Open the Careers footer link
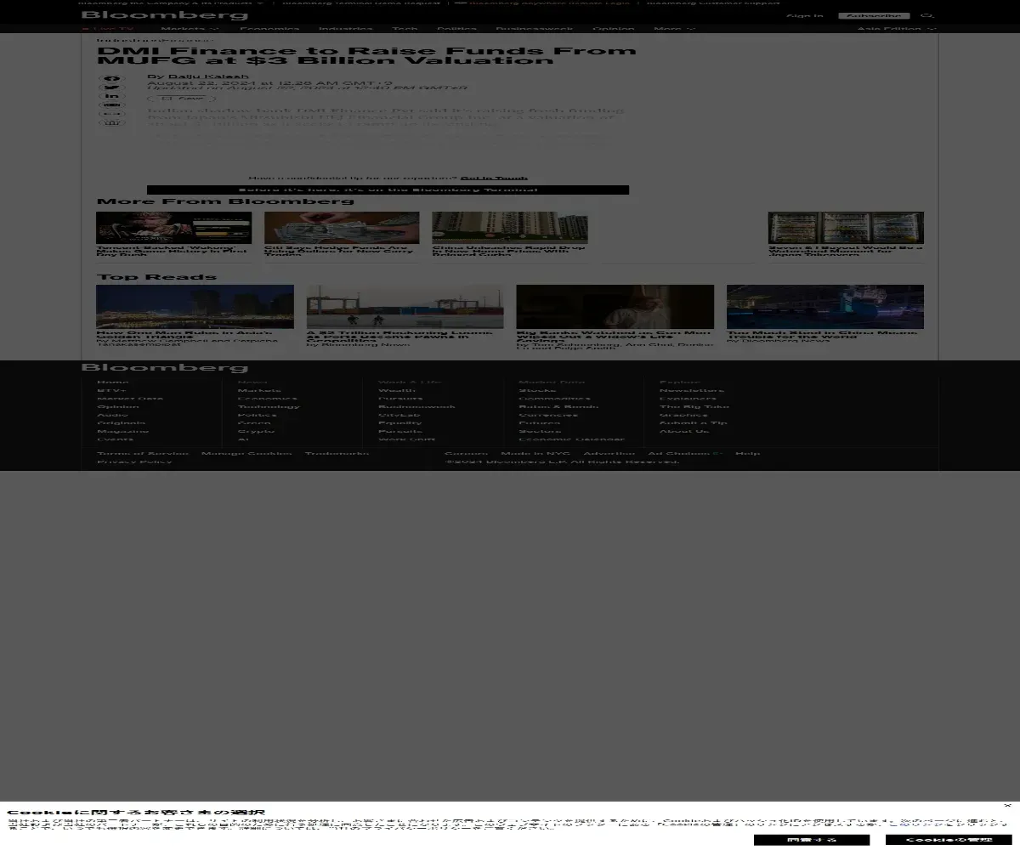 (467, 454)
